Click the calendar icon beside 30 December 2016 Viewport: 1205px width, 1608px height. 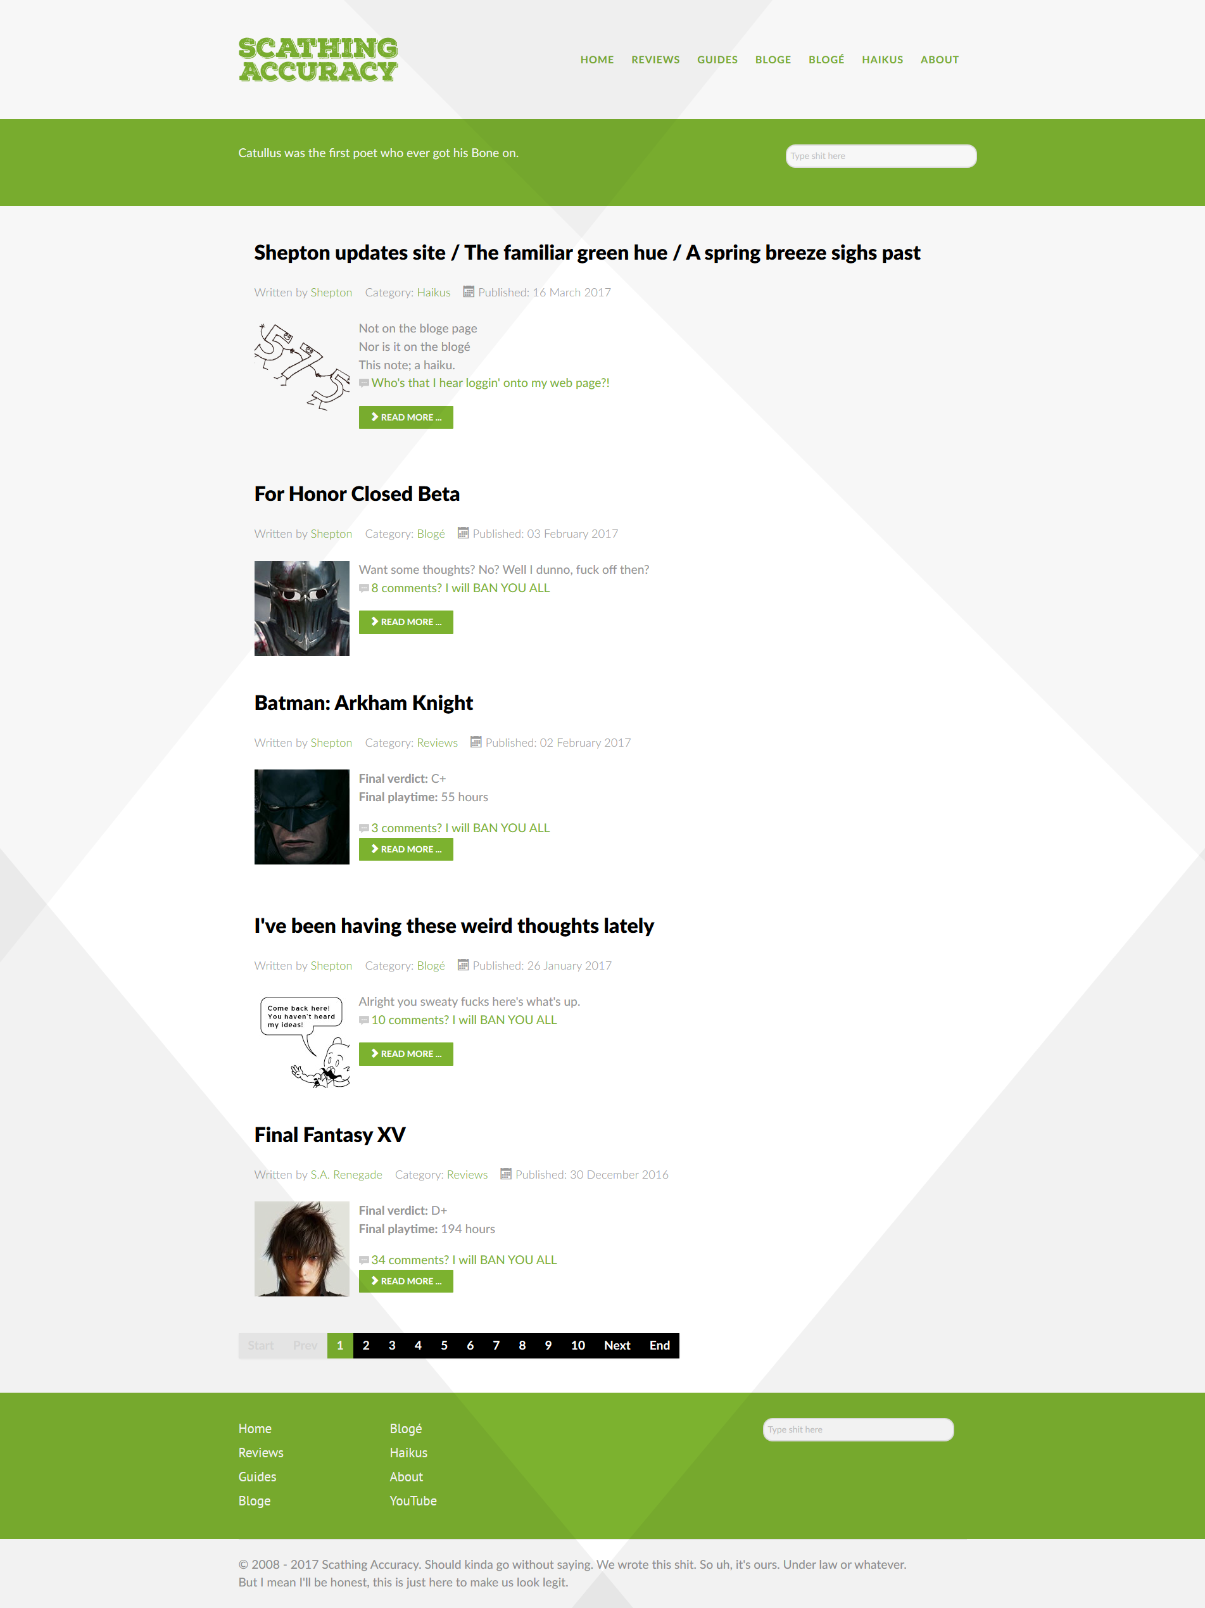click(x=506, y=1174)
